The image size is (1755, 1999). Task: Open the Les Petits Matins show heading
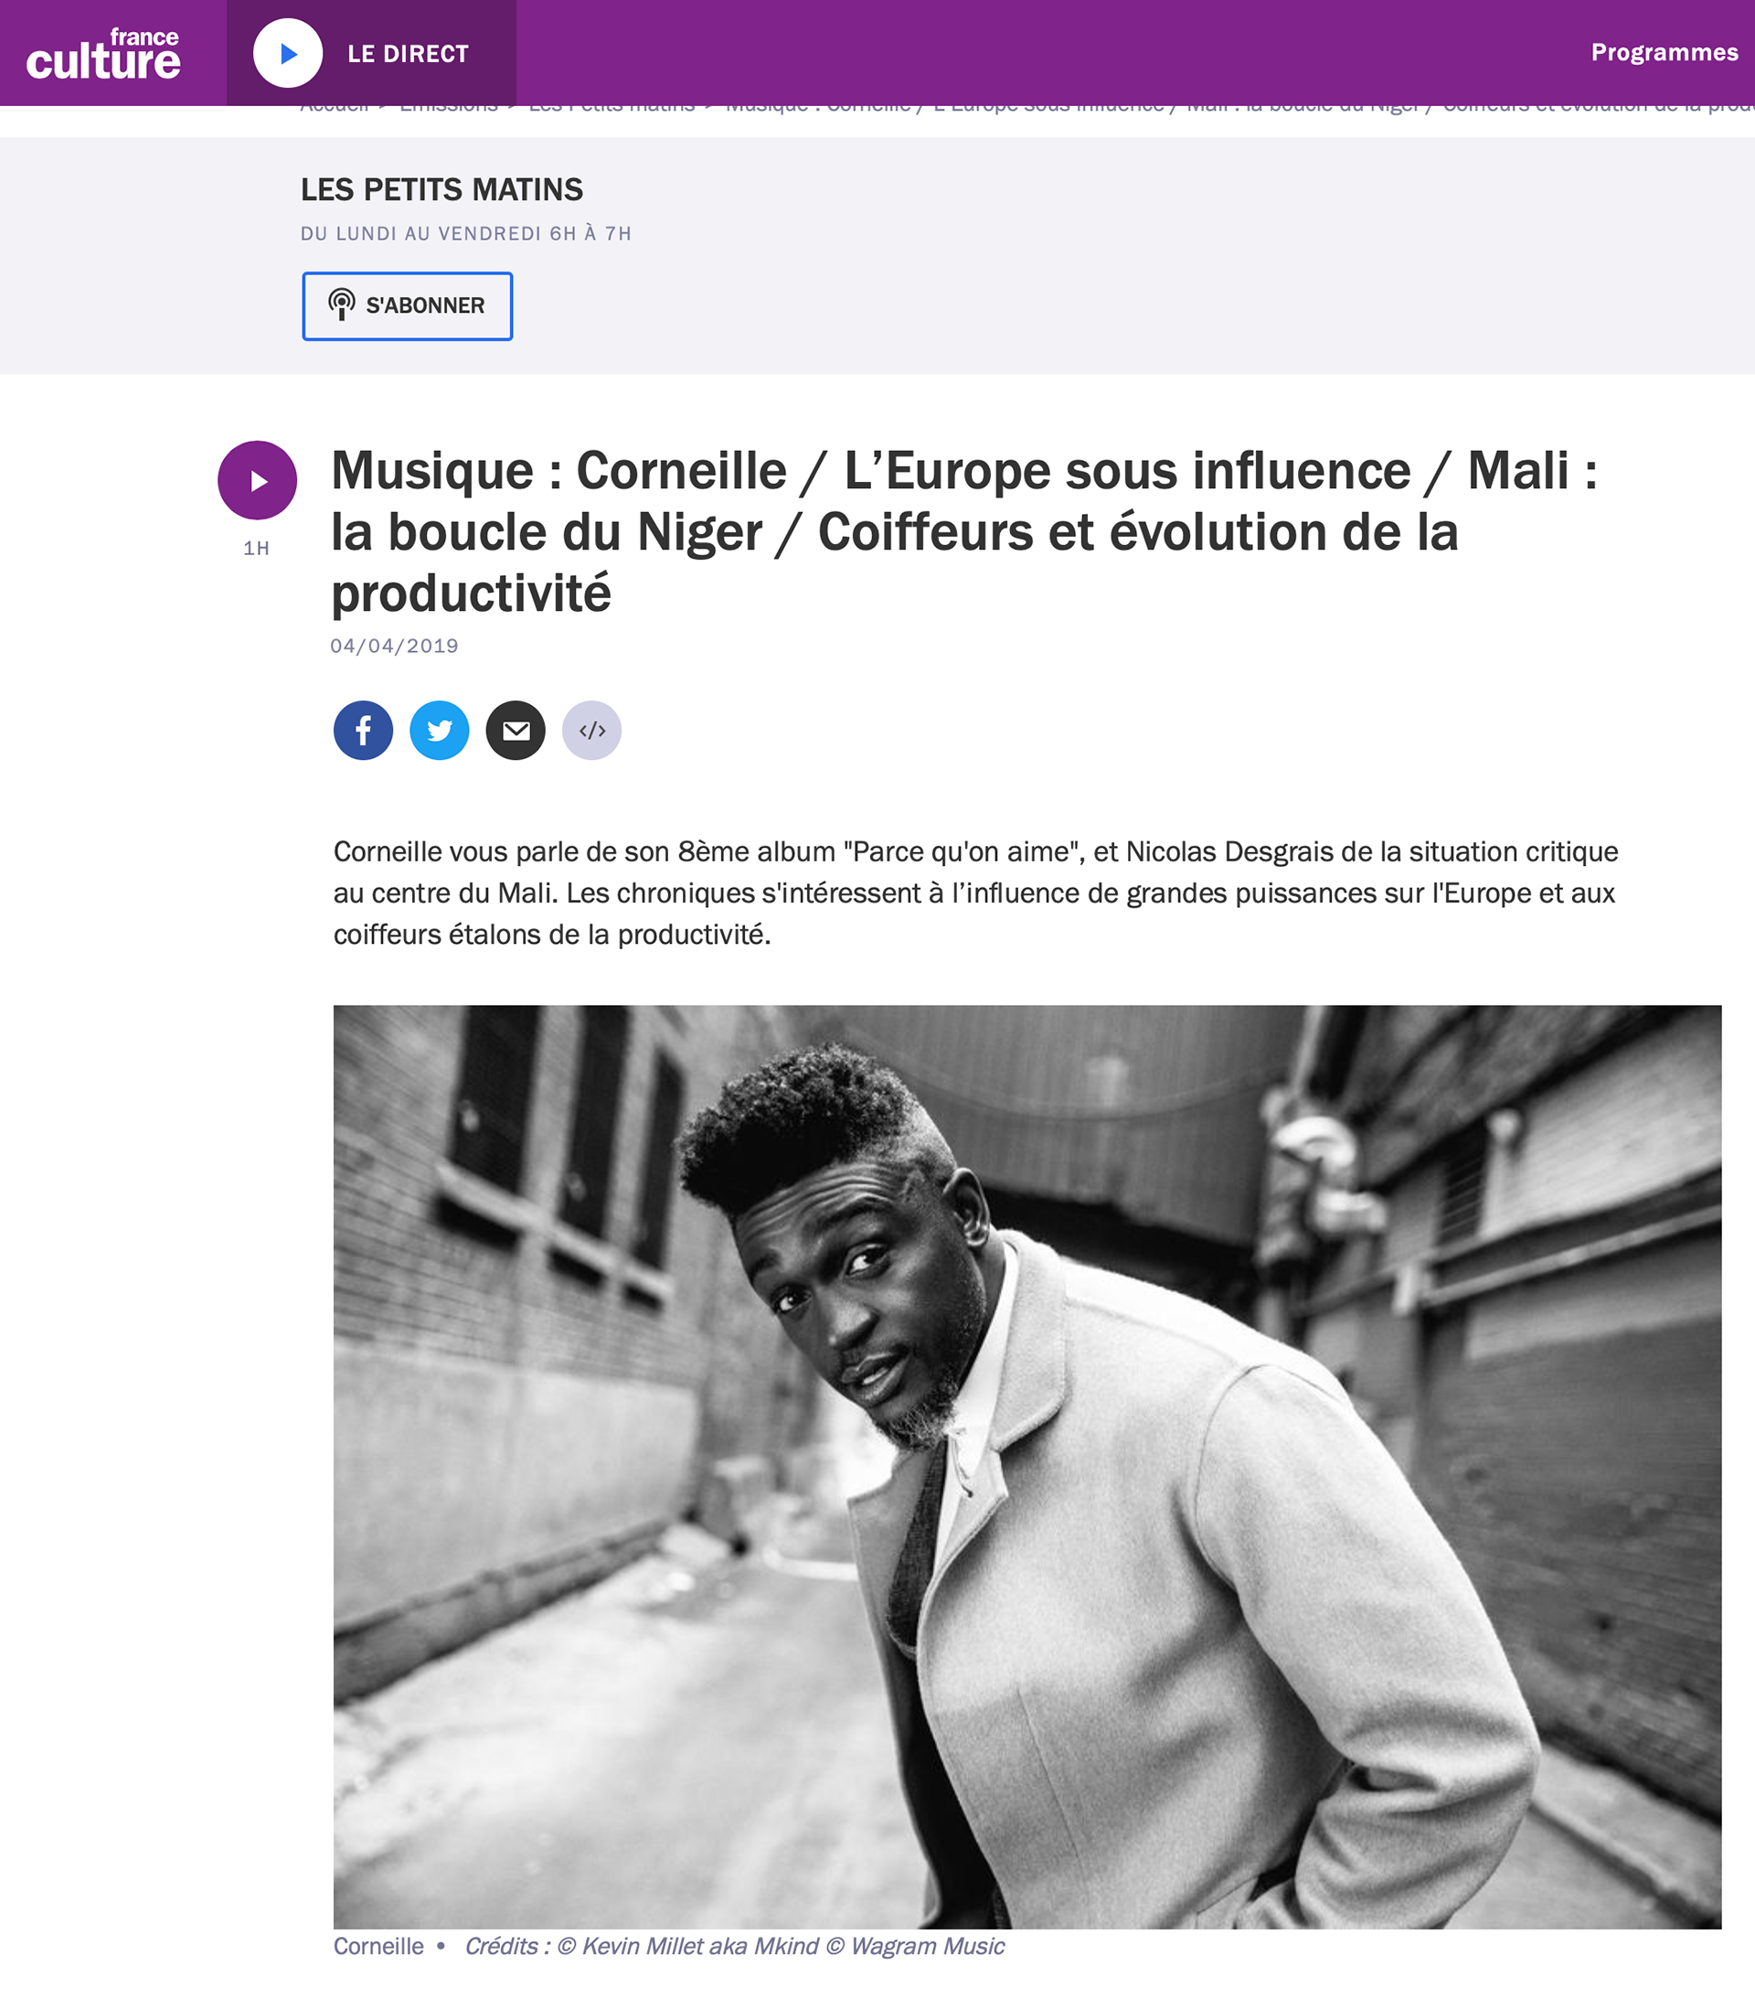[441, 188]
